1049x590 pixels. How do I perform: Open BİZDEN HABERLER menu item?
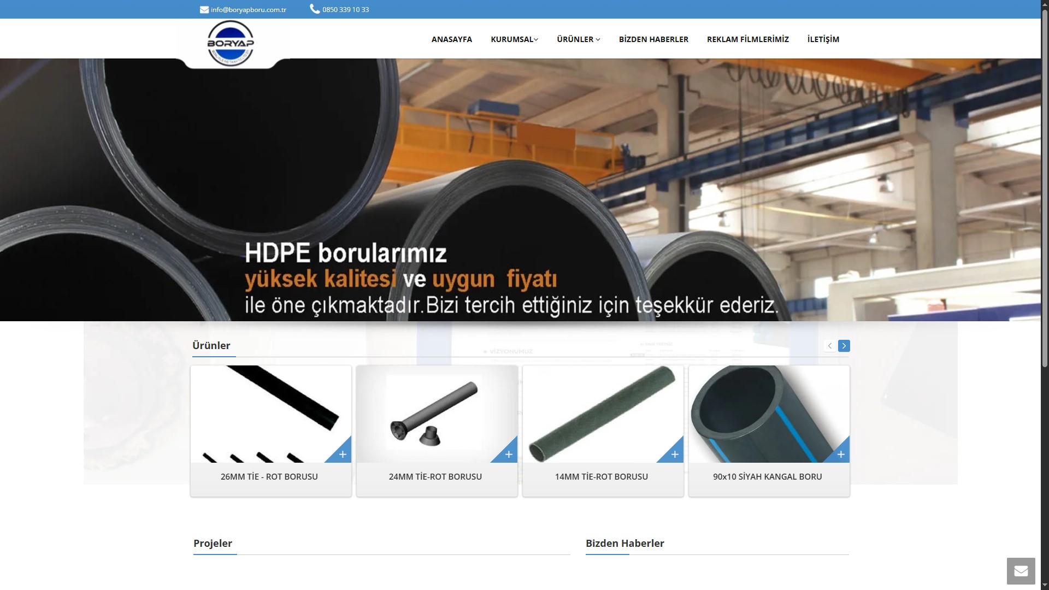coord(653,39)
